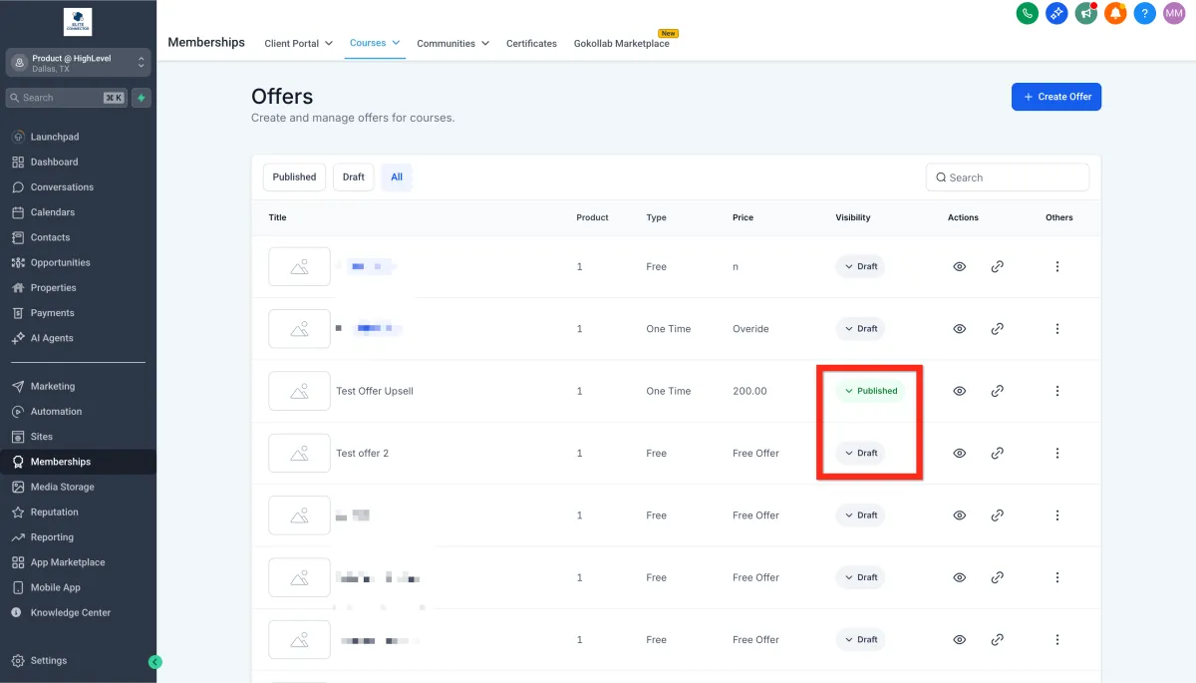This screenshot has width=1196, height=683.
Task: Open the MM user avatar menu
Action: pyautogui.click(x=1175, y=13)
